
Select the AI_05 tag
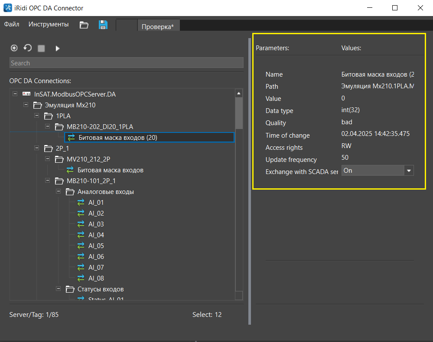point(96,246)
